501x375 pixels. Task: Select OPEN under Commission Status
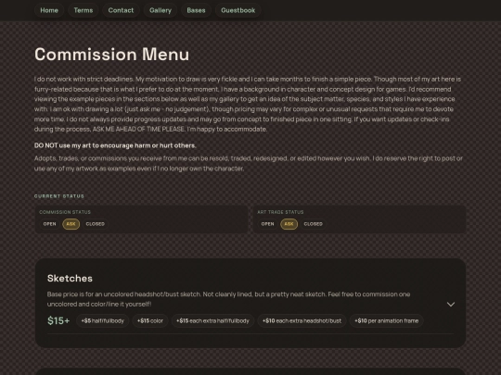pos(49,224)
